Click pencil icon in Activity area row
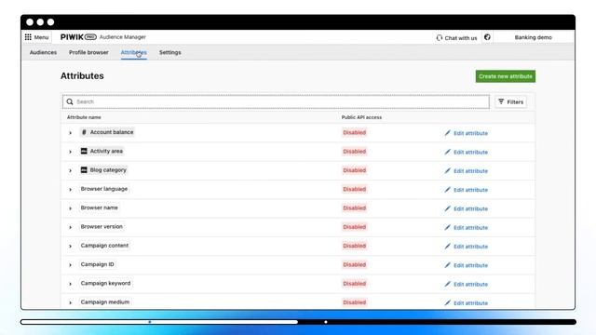This screenshot has height=335, width=596. point(447,152)
